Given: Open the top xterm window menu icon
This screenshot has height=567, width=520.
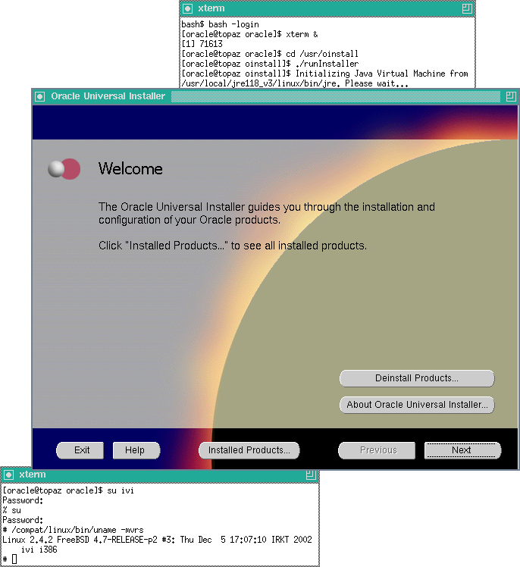Looking at the screenshot, I should click(187, 8).
